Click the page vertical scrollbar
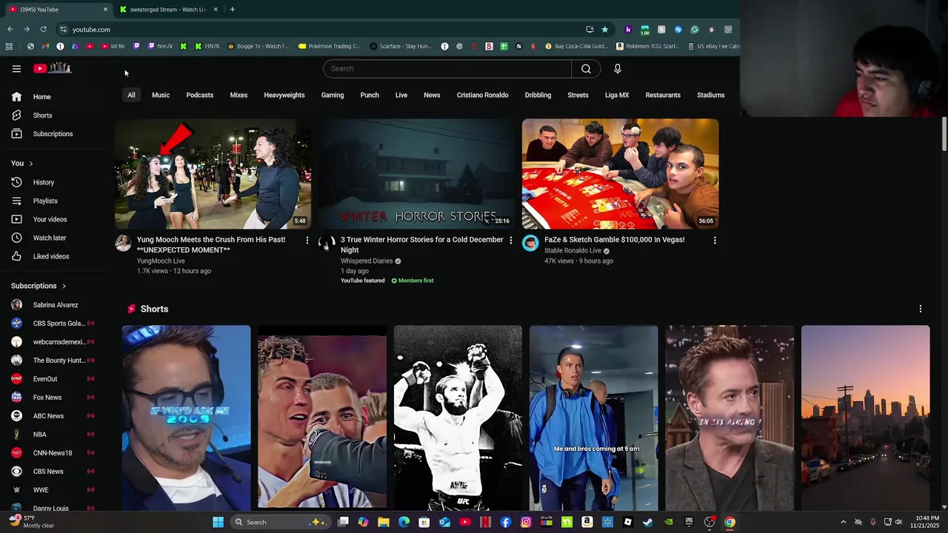 [x=944, y=135]
